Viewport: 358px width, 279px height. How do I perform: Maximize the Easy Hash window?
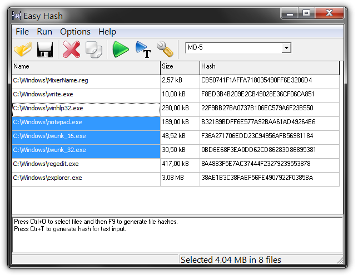pos(306,13)
